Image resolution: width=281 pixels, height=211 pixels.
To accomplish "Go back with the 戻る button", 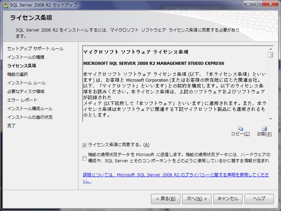I will point(165,199).
